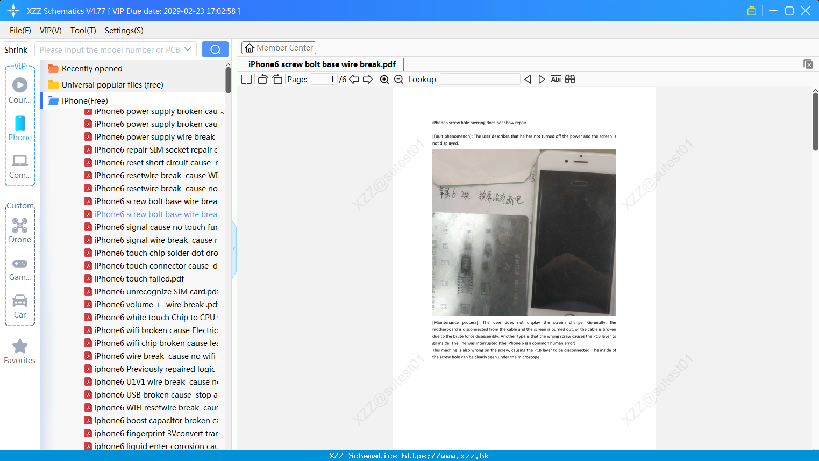This screenshot has height=461, width=819.
Task: Open the Settings(S) menu
Action: pos(124,31)
